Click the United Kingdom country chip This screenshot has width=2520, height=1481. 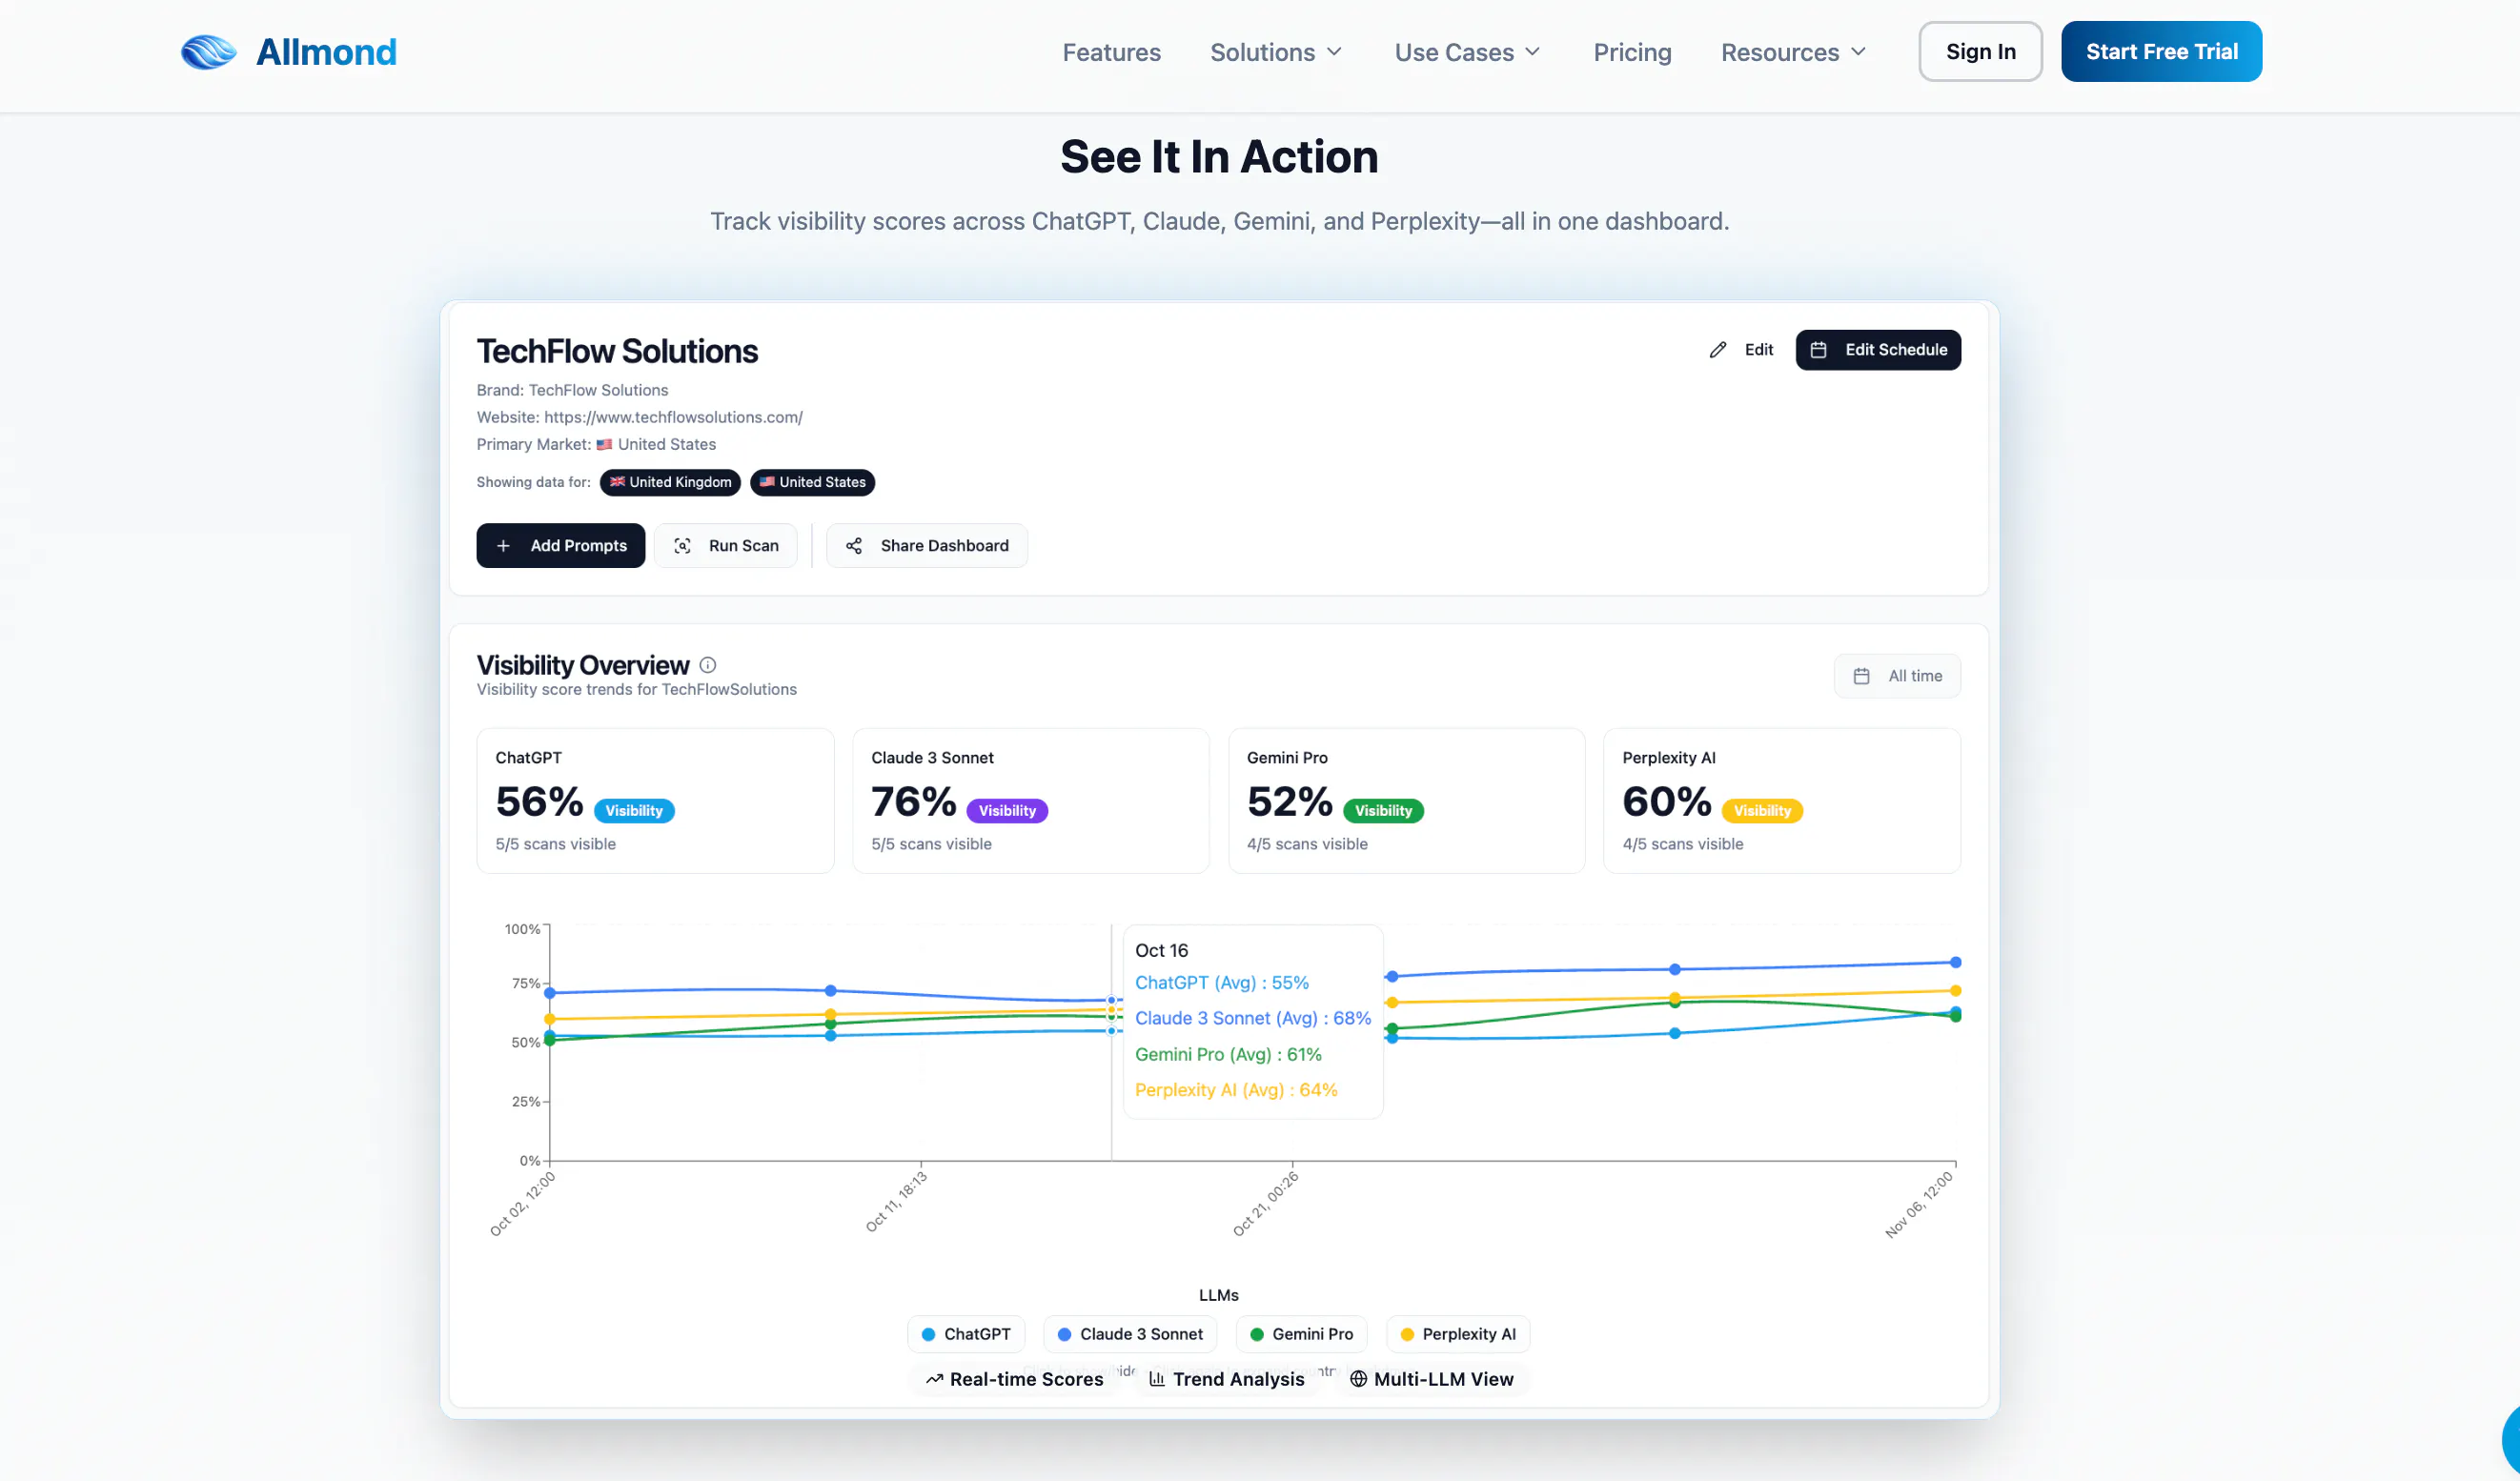point(670,483)
